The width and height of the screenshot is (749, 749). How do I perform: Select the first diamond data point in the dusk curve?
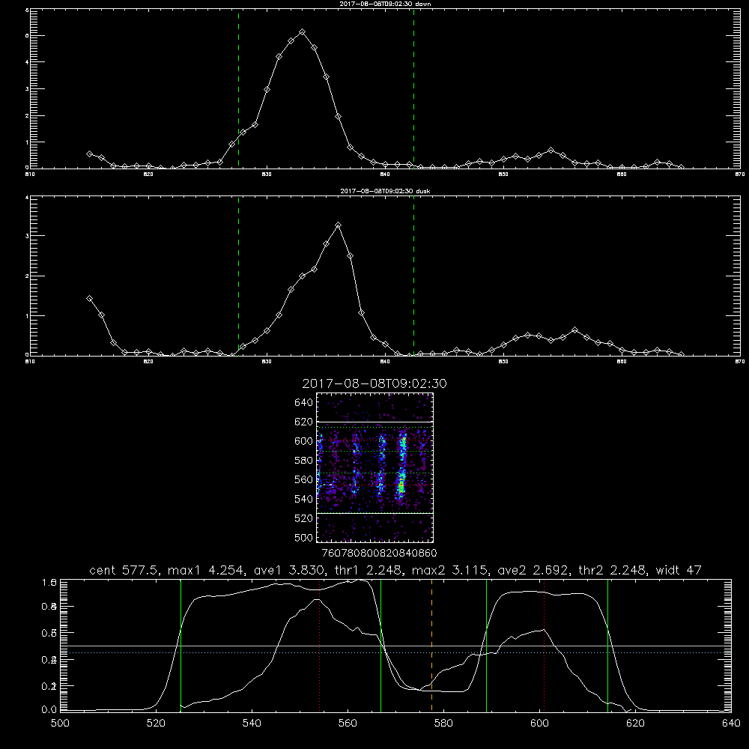(89, 299)
